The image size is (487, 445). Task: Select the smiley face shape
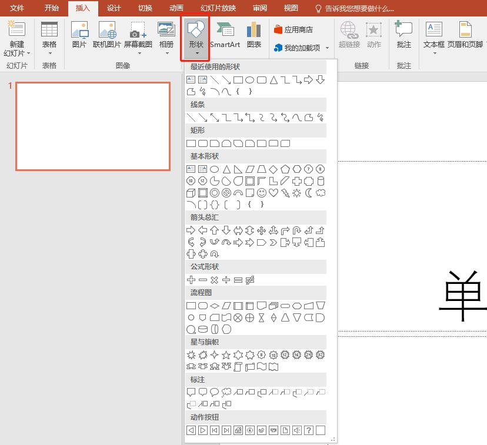(262, 192)
